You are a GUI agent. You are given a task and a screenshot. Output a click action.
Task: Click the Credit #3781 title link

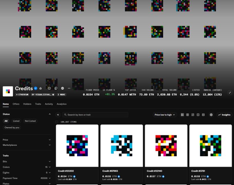[x=198, y=171]
